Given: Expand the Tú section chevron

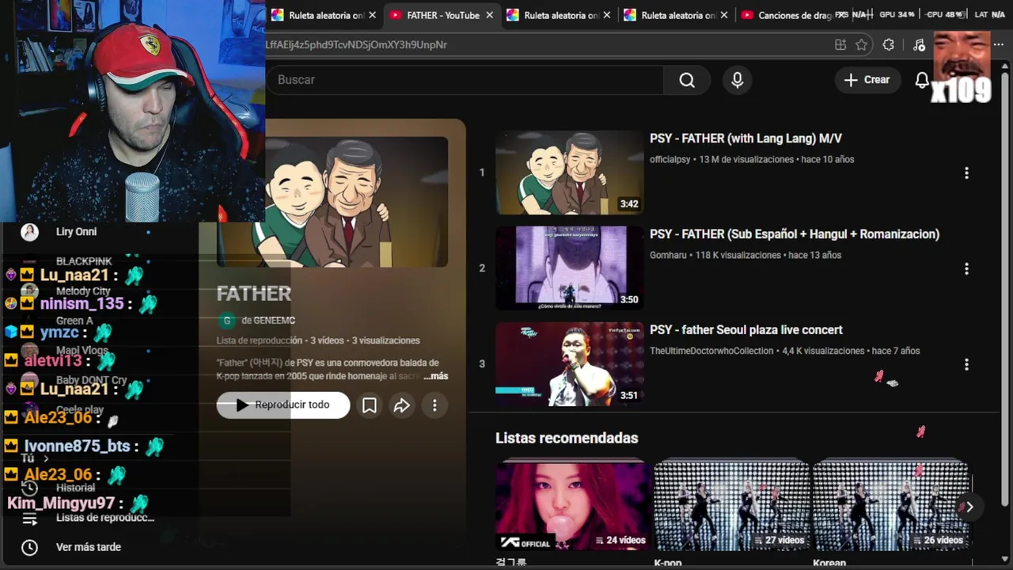Looking at the screenshot, I should [46, 458].
